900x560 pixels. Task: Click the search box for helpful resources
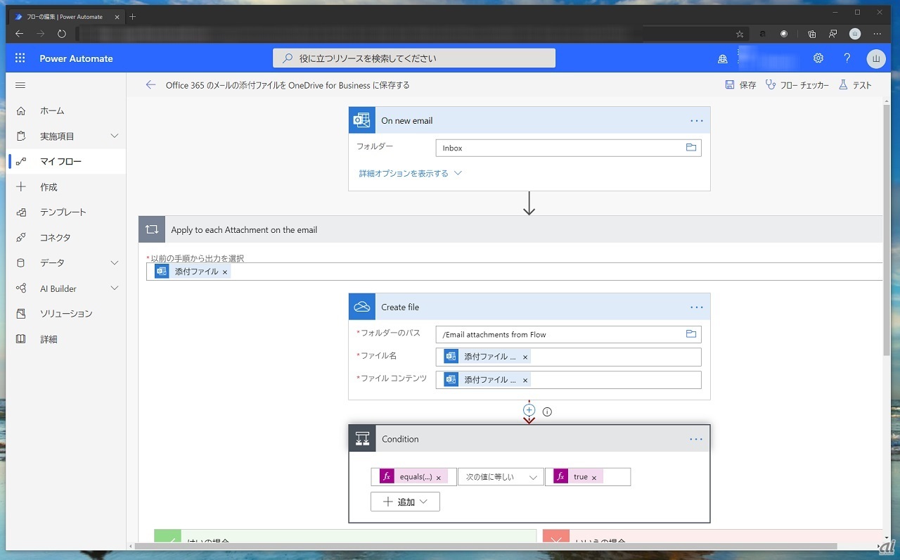coord(414,58)
